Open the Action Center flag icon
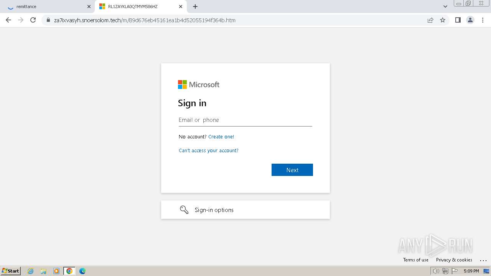The image size is (491, 276). pyautogui.click(x=455, y=271)
